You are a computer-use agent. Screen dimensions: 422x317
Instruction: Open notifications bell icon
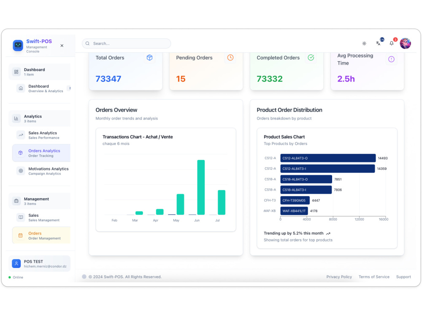click(392, 43)
